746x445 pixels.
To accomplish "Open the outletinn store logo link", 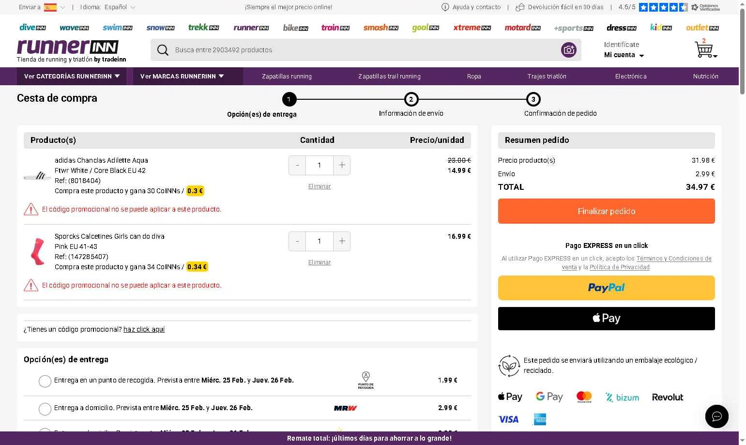I will pos(702,28).
